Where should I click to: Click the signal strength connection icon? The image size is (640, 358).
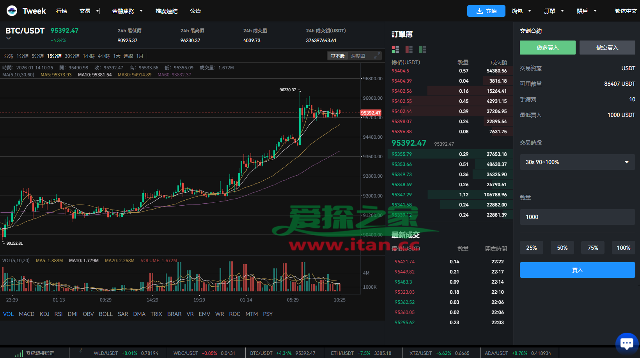tap(19, 353)
